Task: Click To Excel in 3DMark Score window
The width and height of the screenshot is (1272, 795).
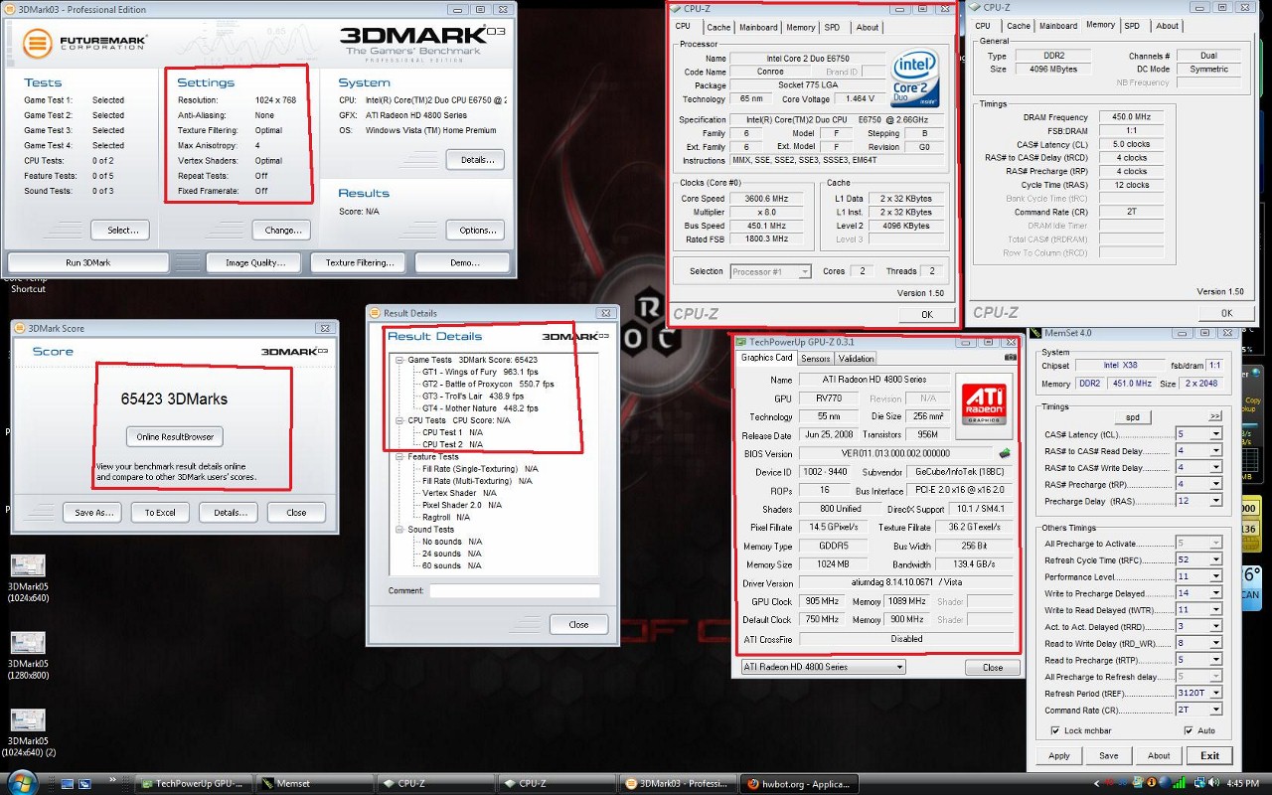Action: [x=160, y=513]
